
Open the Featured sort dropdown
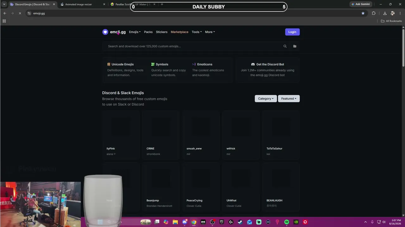(289, 99)
